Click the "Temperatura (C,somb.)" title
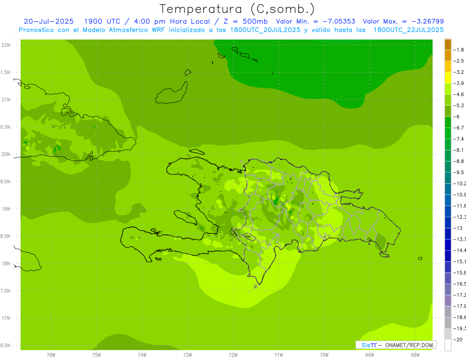 pos(237,9)
